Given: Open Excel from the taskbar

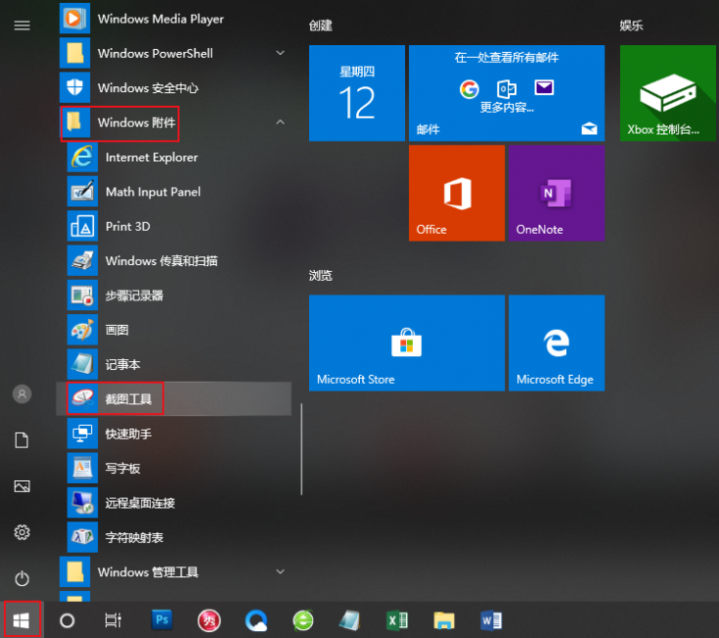Looking at the screenshot, I should [396, 620].
